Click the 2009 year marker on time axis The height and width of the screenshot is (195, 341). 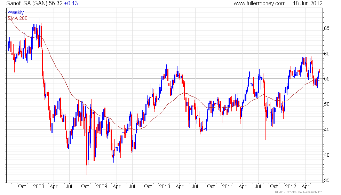point(102,186)
